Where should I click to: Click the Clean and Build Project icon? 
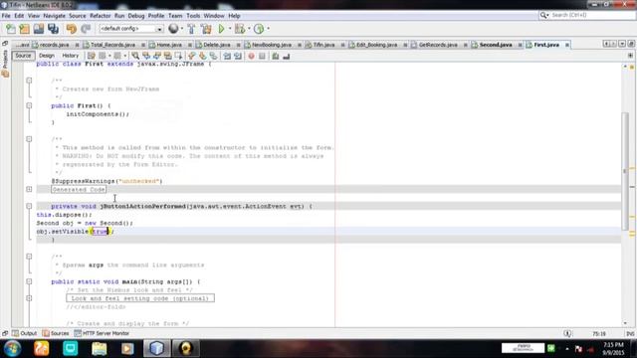206,29
